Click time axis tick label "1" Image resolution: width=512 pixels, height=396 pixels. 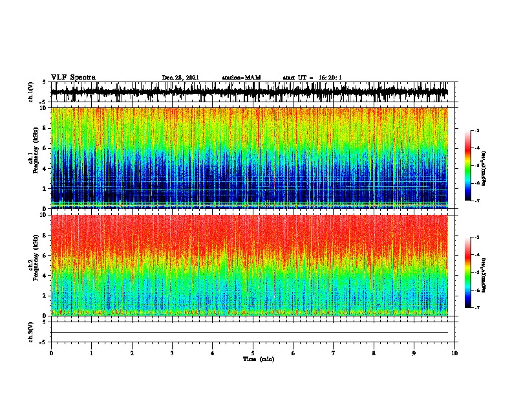click(x=91, y=353)
